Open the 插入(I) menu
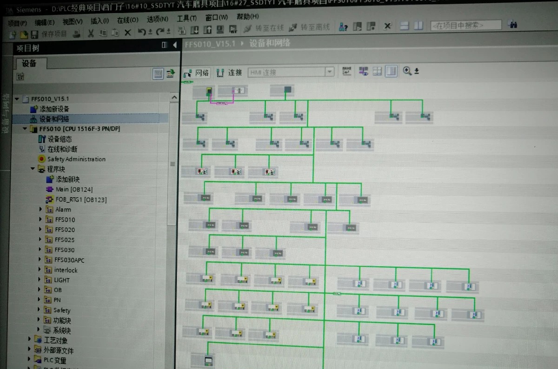Image resolution: width=558 pixels, height=369 pixels. tap(100, 21)
